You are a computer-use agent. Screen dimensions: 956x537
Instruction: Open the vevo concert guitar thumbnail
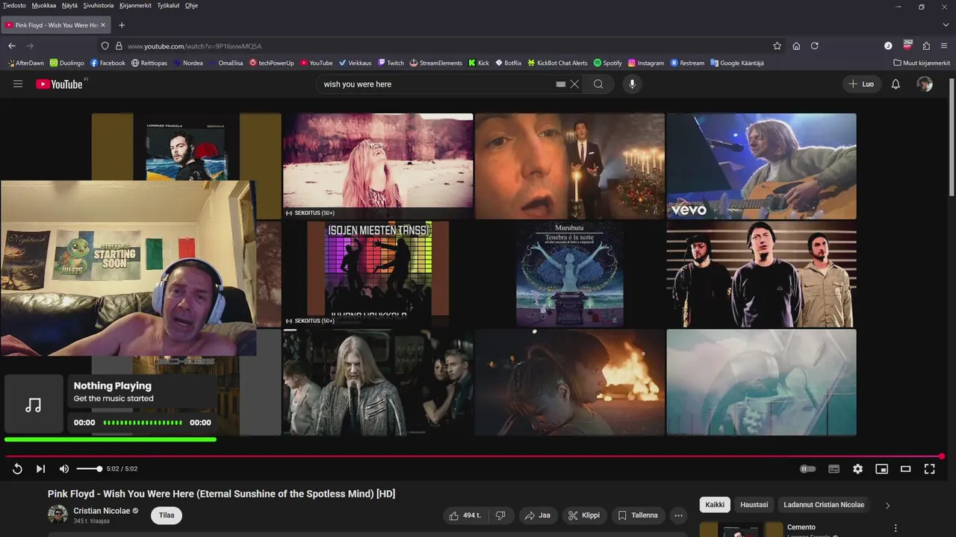[x=761, y=166]
